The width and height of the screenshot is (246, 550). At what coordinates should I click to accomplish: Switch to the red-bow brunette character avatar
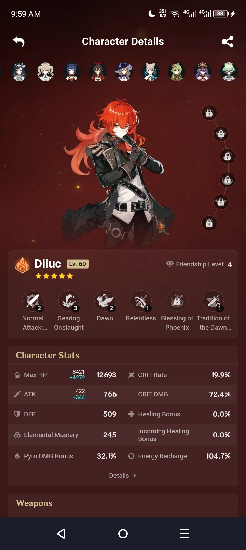98,72
